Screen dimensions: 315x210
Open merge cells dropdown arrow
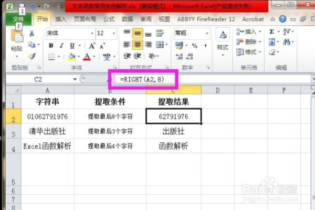point(166,45)
